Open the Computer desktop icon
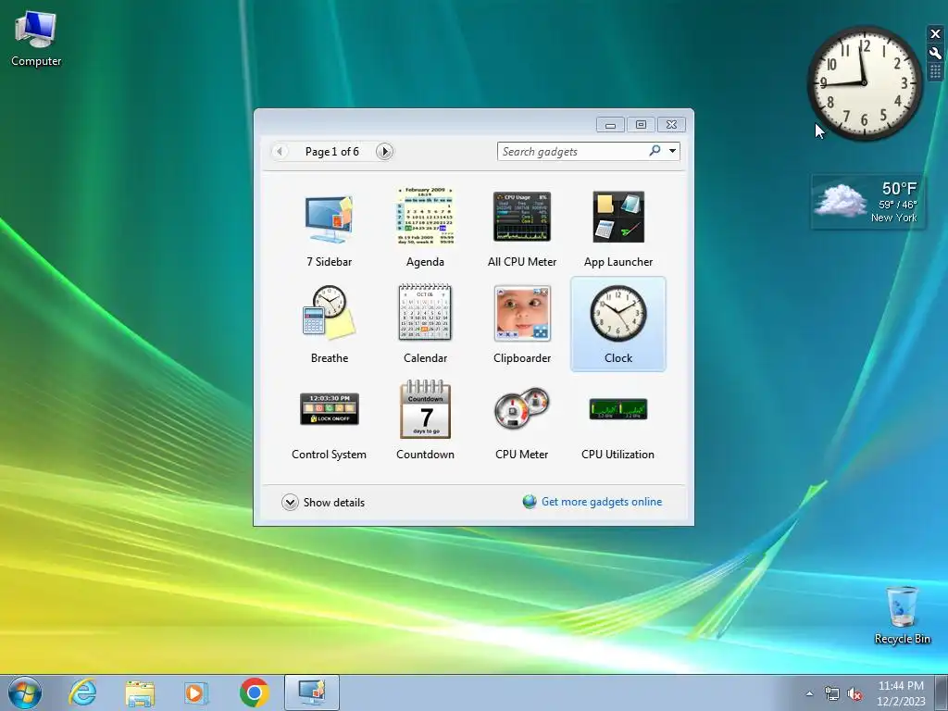 [36, 39]
